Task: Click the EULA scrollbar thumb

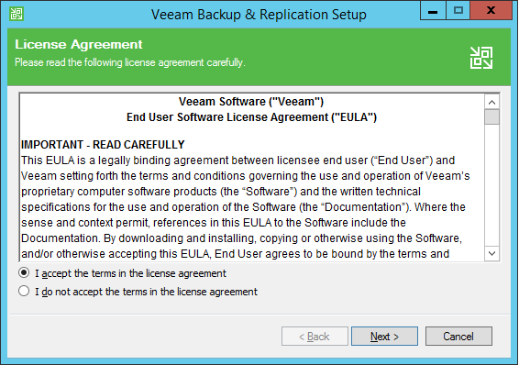Action: 491,117
